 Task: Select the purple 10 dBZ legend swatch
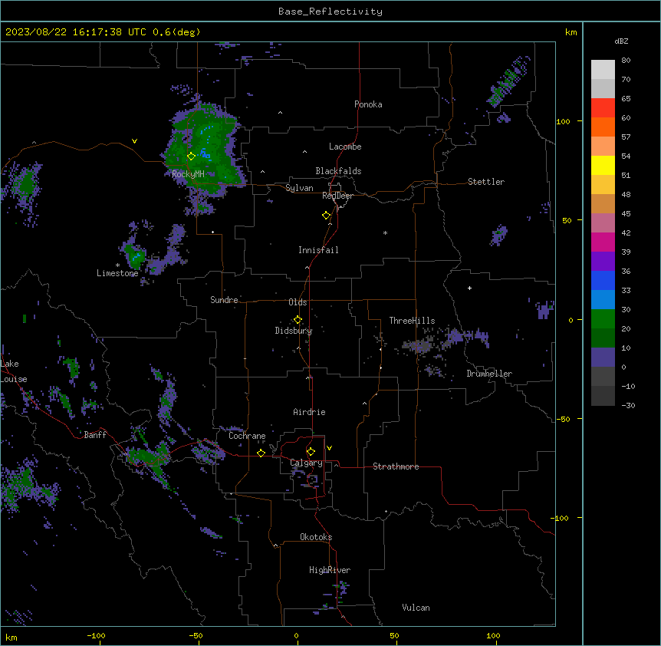tap(603, 358)
